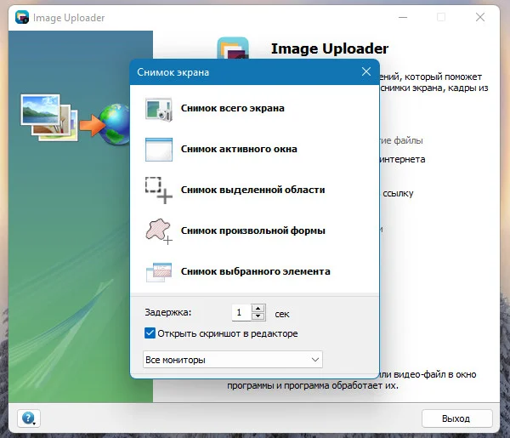Open the help question mark icon
This screenshot has width=510, height=438.
[x=28, y=418]
